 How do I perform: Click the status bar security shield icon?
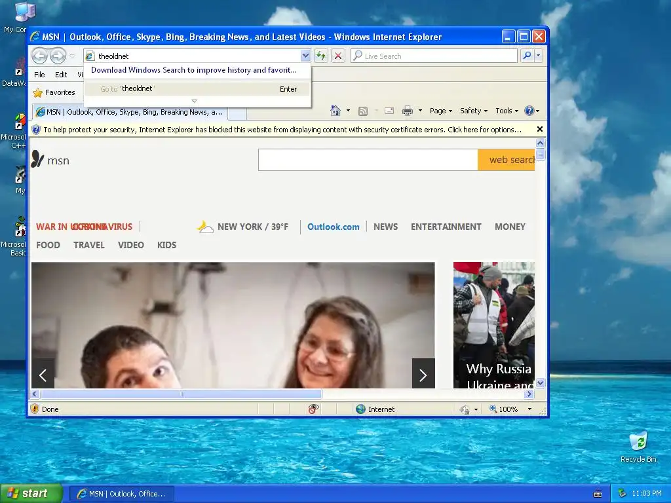click(35, 409)
